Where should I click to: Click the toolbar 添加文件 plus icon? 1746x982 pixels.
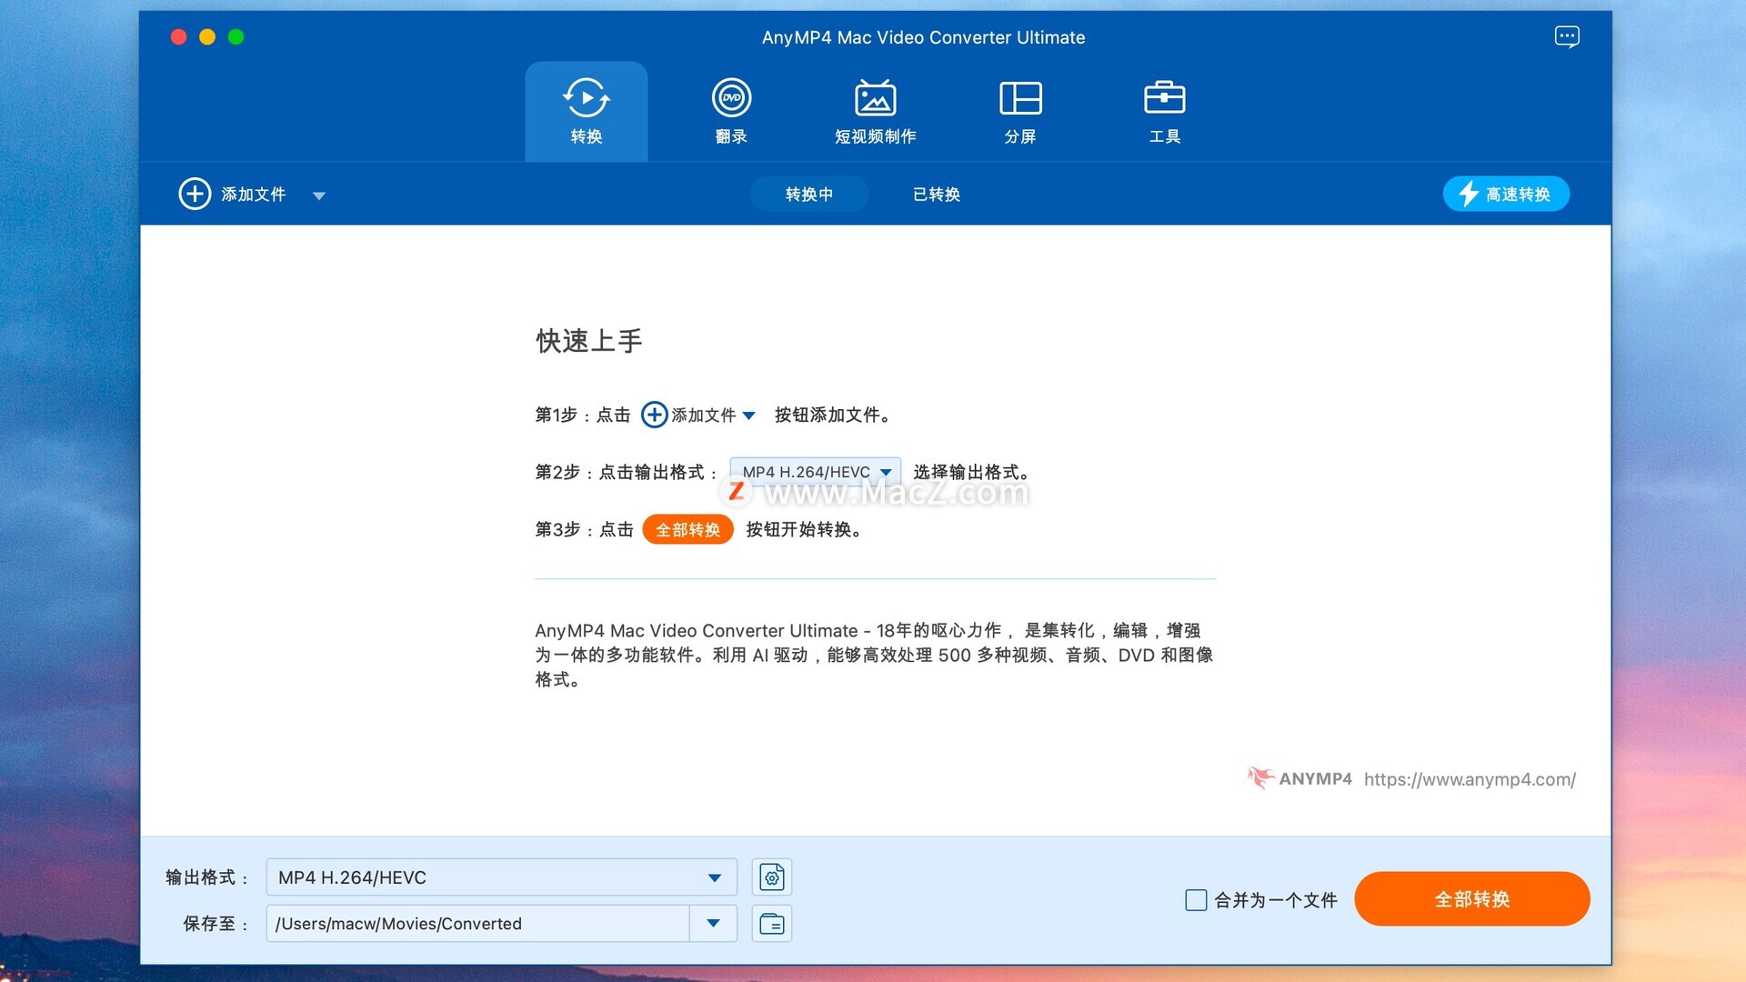(195, 194)
